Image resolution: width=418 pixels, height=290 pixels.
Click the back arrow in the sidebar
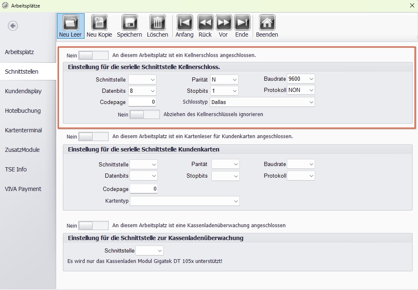13,26
